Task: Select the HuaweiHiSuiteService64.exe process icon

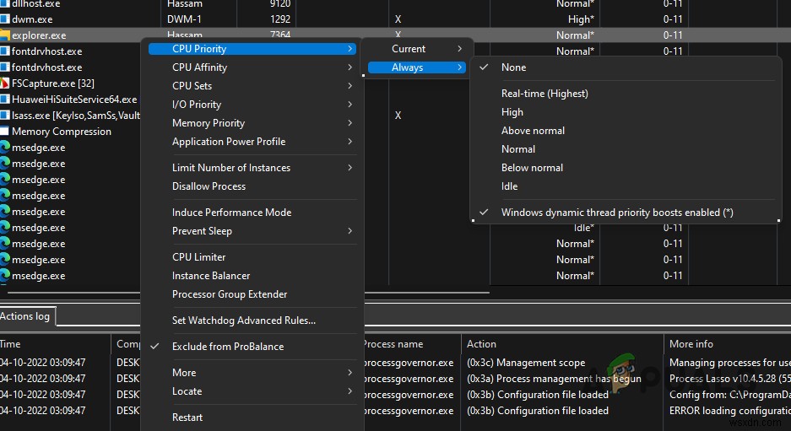Action: coord(4,100)
